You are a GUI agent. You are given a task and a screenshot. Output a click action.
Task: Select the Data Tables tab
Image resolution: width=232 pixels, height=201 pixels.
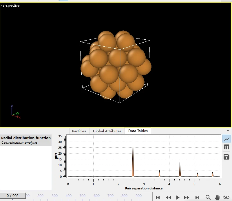point(138,131)
